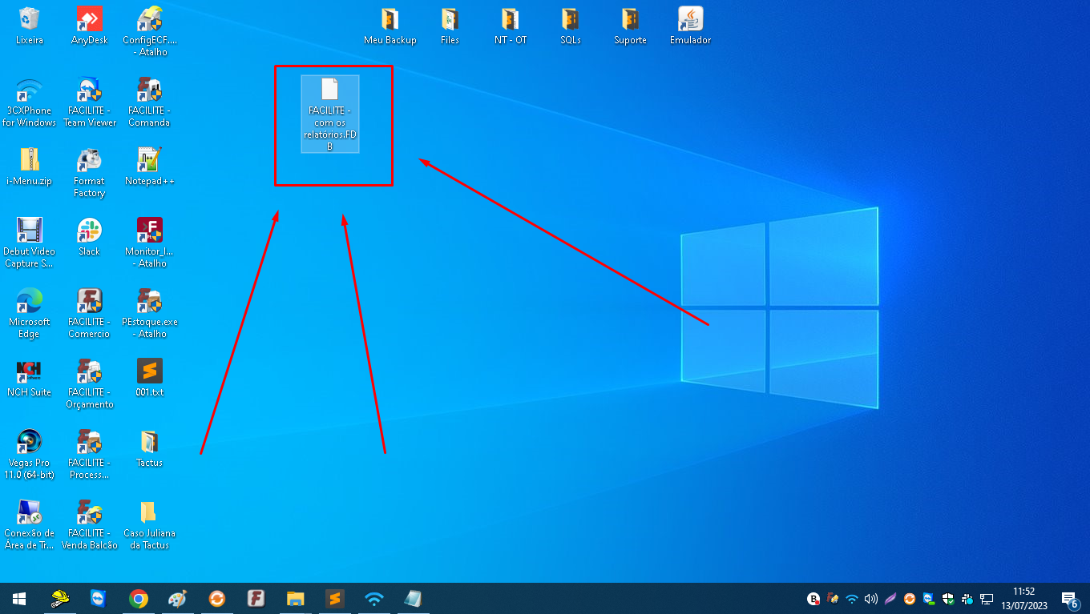1090x614 pixels.
Task: Select FACILITE - Process... shortcut
Action: click(x=89, y=454)
